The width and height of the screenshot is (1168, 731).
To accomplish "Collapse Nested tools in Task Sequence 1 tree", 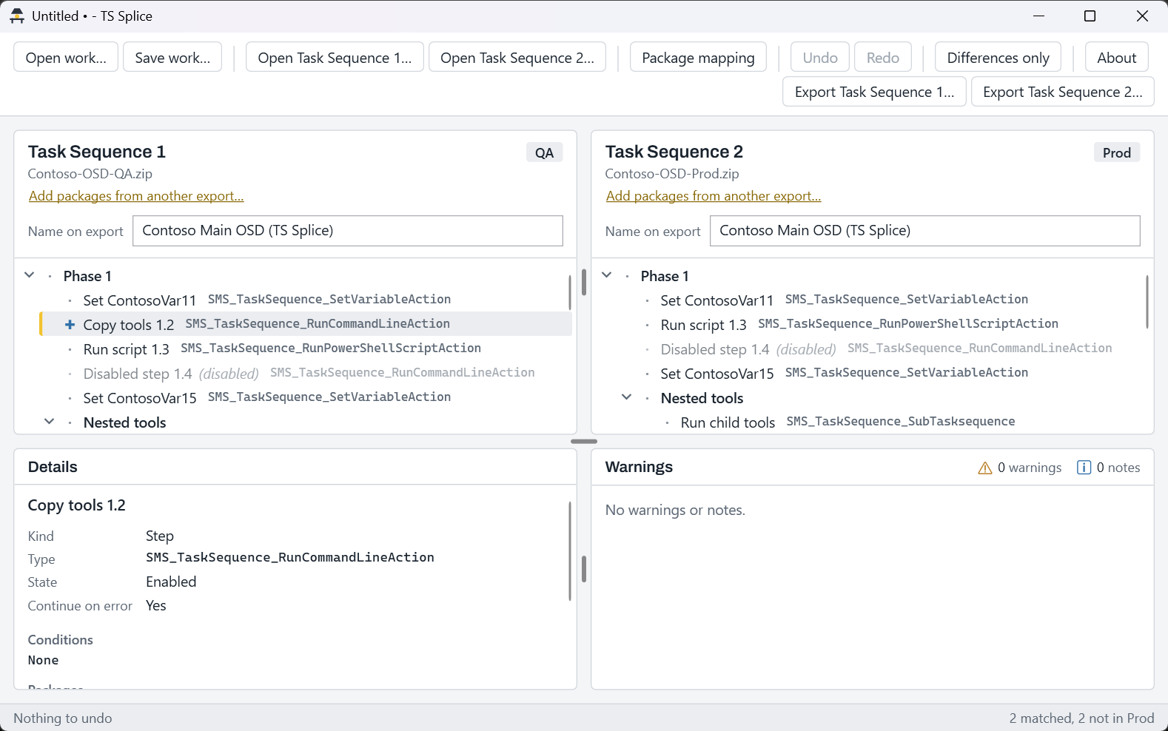I will click(x=50, y=422).
